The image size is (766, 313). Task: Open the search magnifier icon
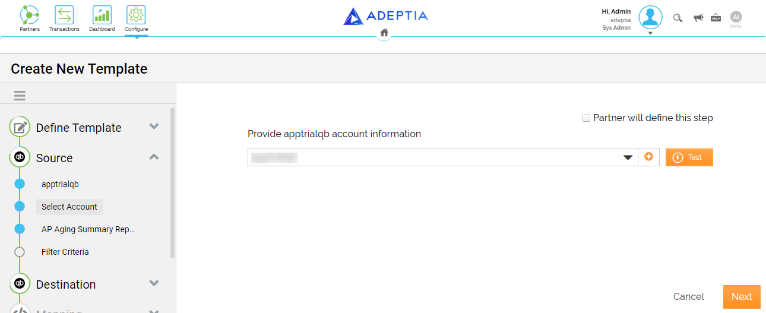tap(678, 18)
